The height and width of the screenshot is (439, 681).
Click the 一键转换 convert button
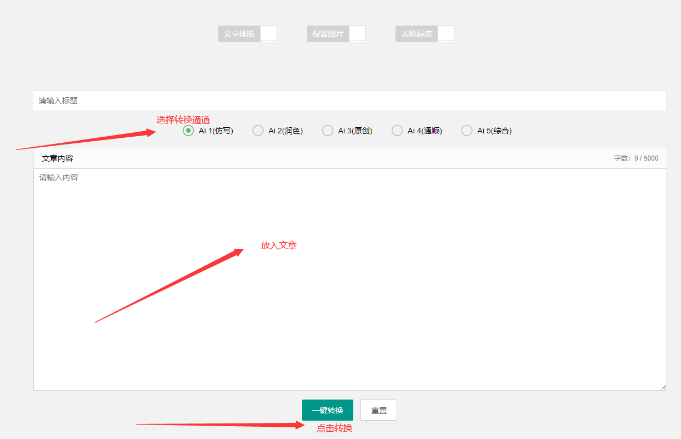(328, 410)
